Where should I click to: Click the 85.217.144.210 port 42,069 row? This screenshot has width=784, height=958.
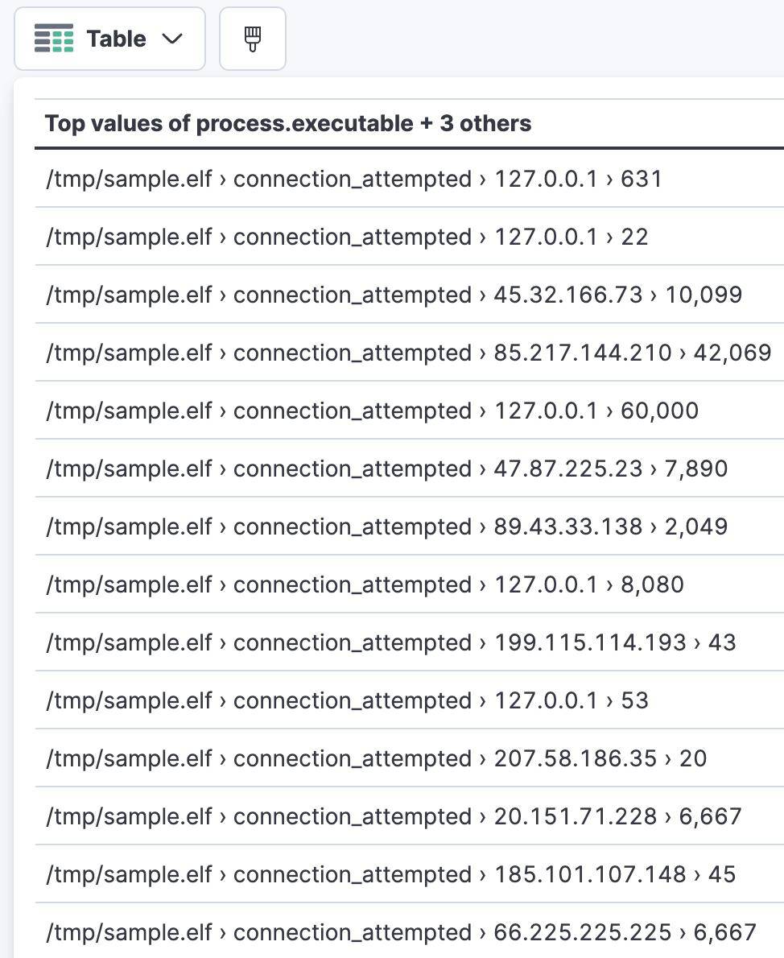(406, 353)
